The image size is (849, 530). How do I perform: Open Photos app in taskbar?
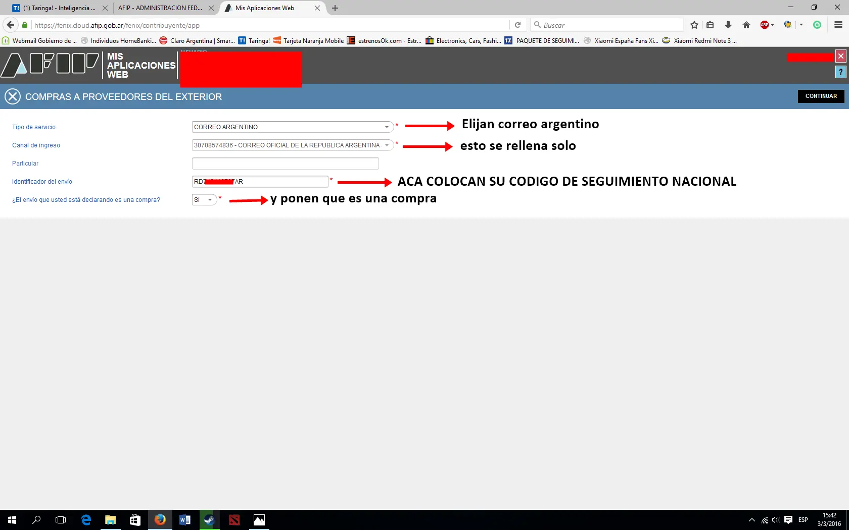[259, 520]
